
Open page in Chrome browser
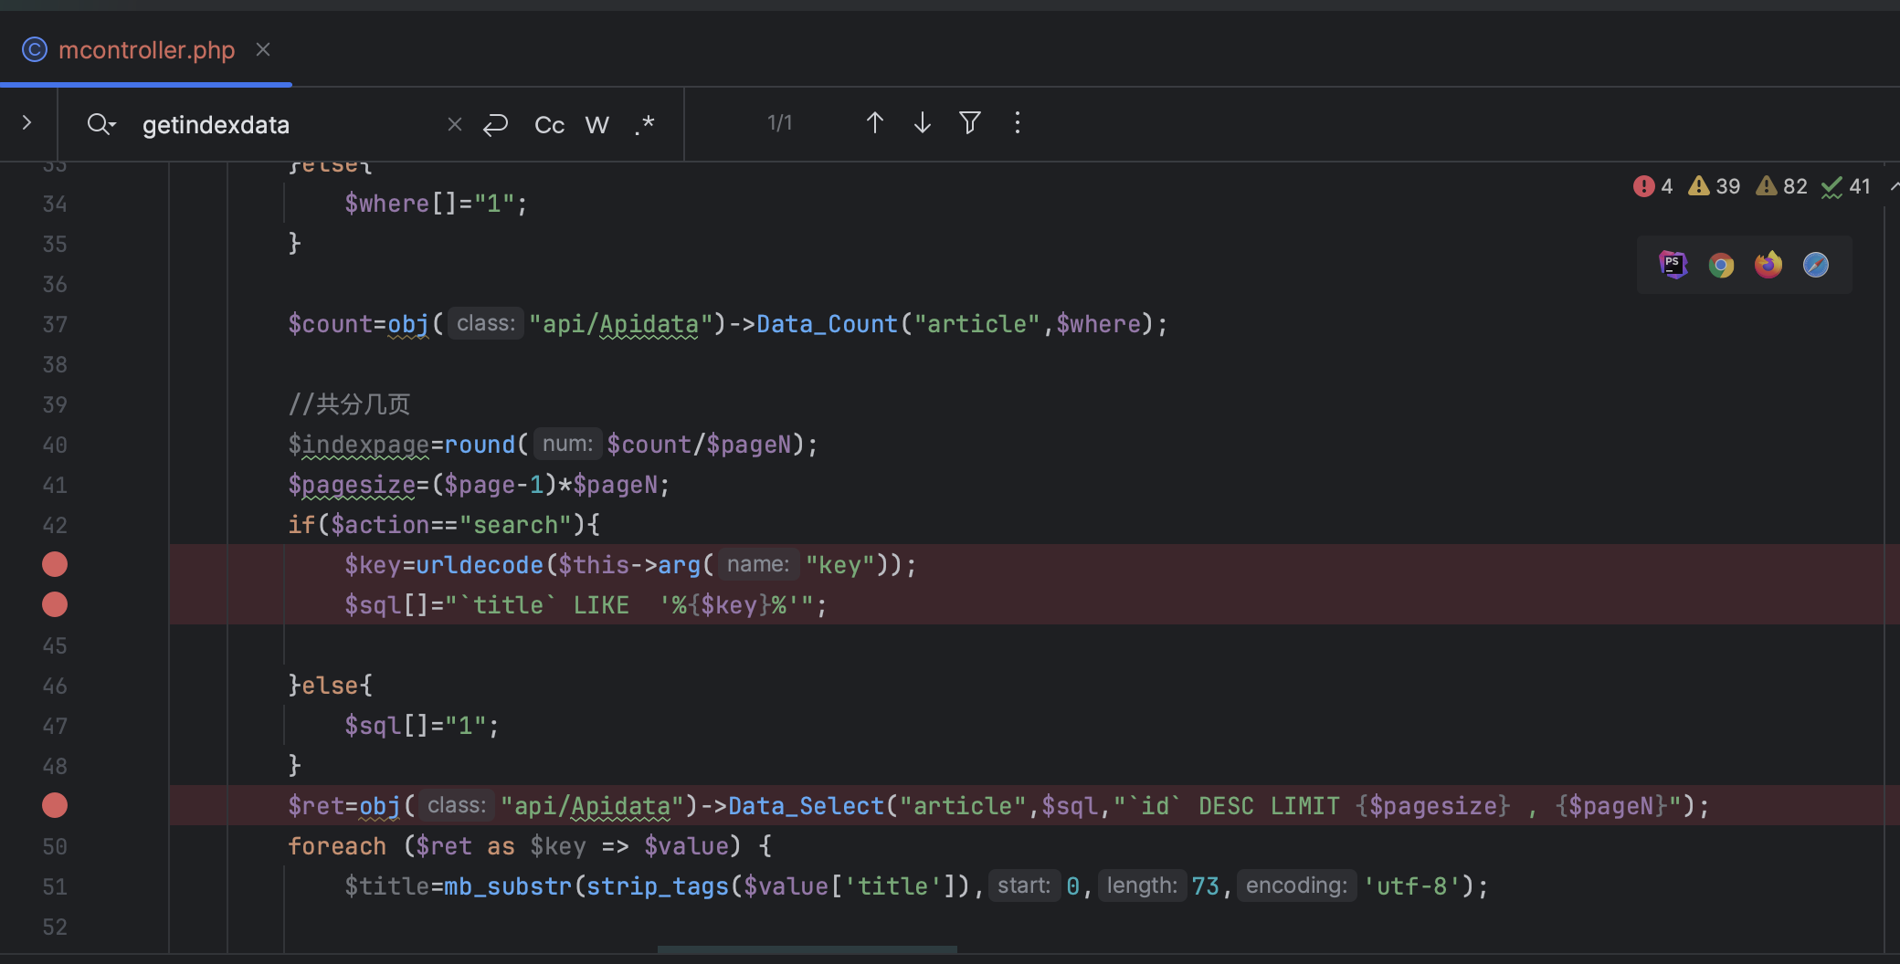point(1721,265)
